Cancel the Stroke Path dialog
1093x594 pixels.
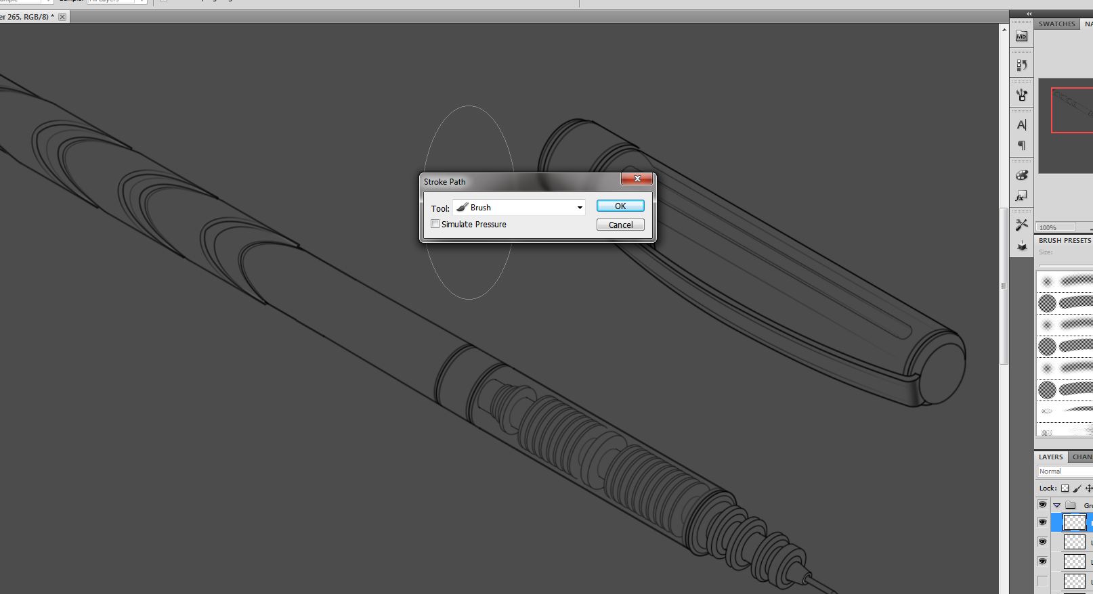click(620, 225)
